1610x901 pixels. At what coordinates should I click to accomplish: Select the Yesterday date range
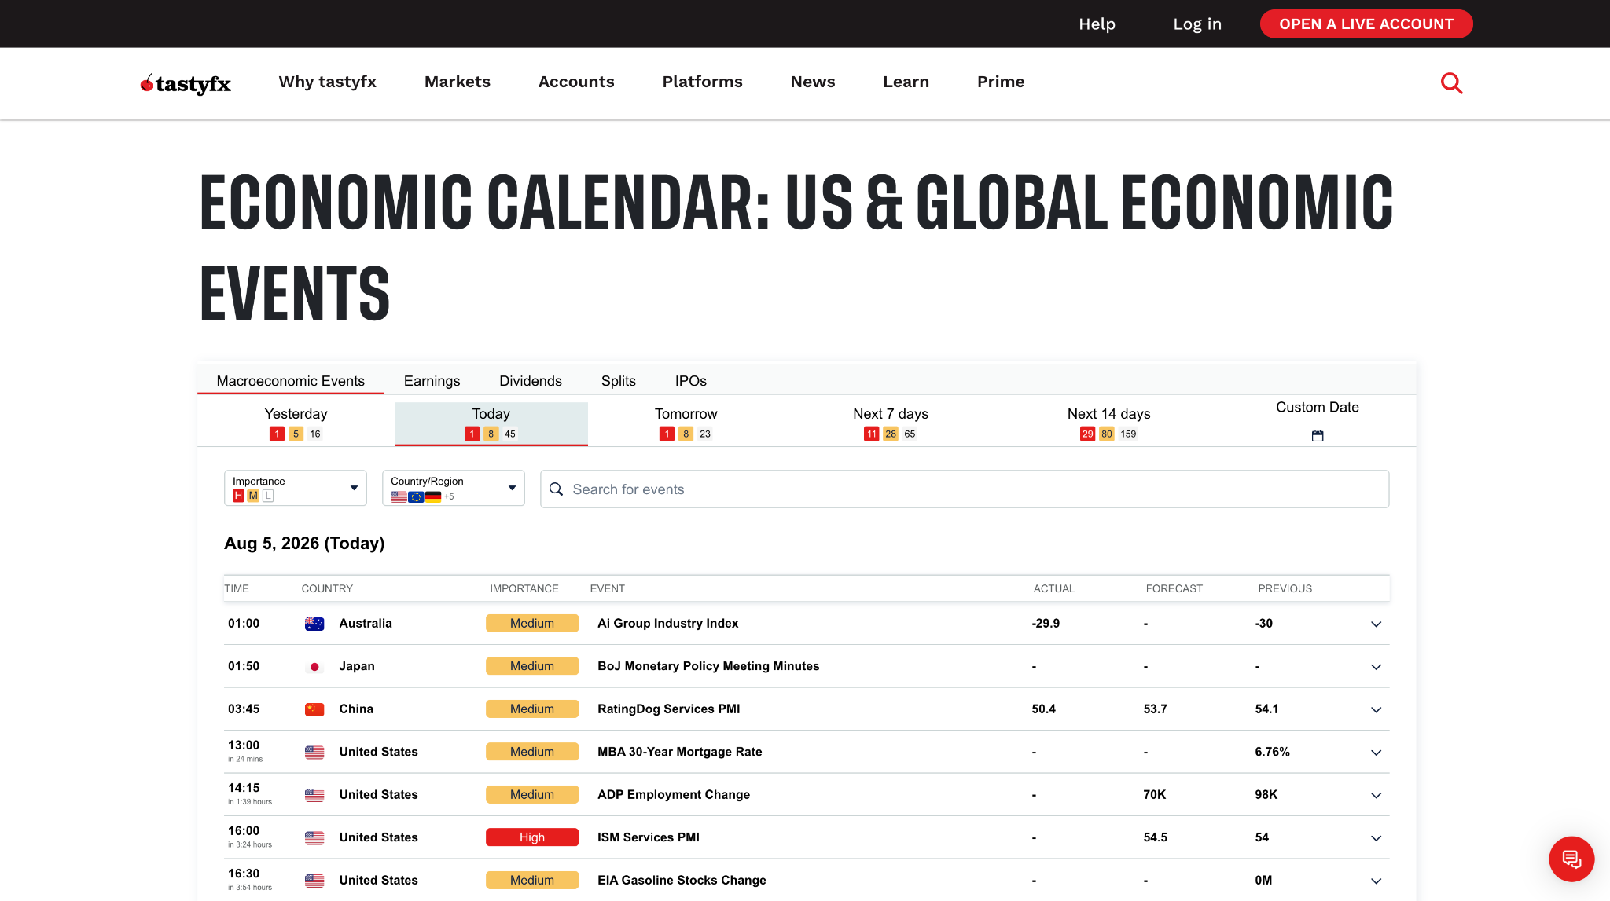click(296, 423)
